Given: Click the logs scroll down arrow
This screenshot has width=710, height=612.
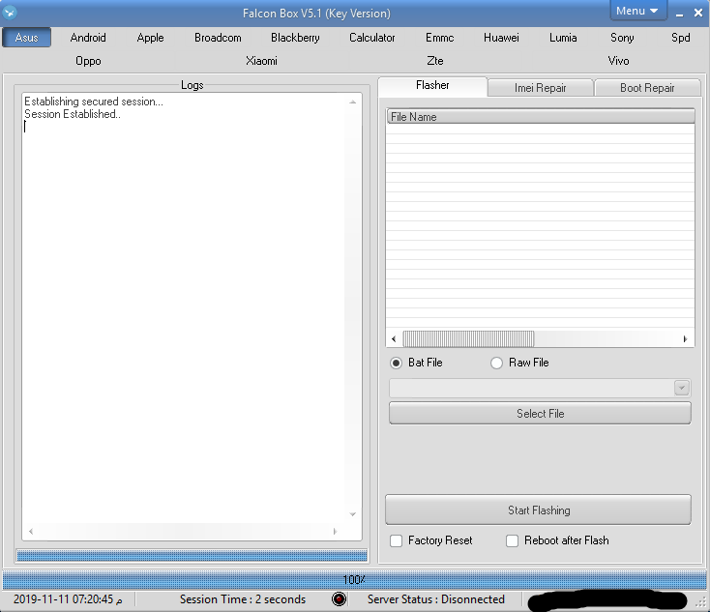Looking at the screenshot, I should [x=353, y=514].
